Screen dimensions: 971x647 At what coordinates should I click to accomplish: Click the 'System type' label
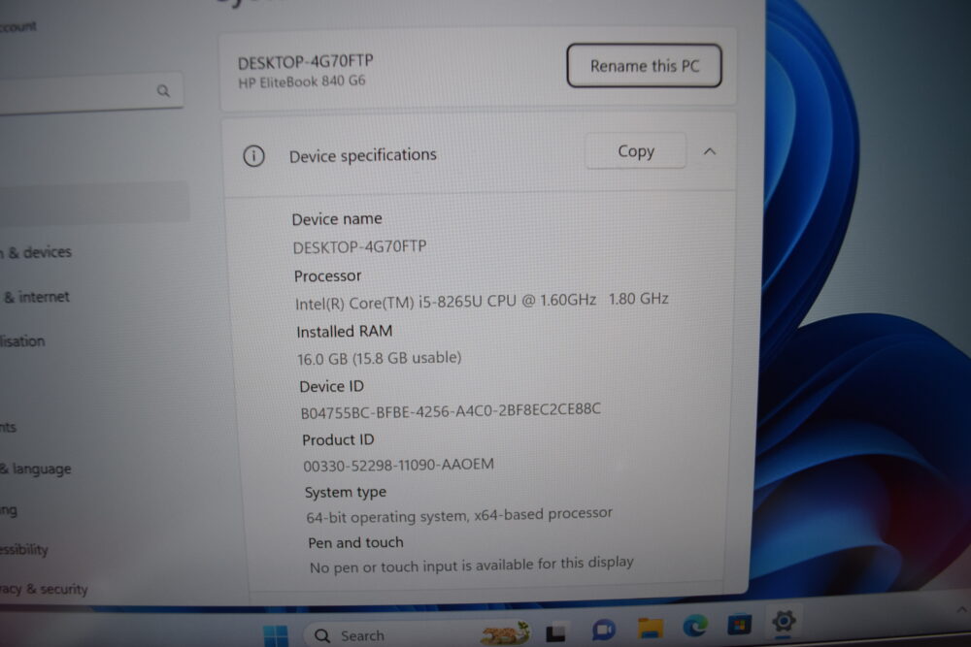pyautogui.click(x=346, y=493)
